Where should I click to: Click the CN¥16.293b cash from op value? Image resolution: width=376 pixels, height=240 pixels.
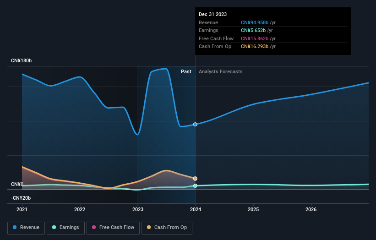tap(255, 47)
